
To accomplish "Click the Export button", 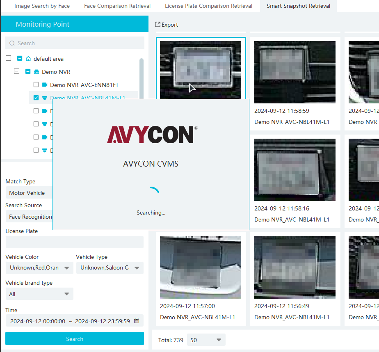I will coord(167,25).
